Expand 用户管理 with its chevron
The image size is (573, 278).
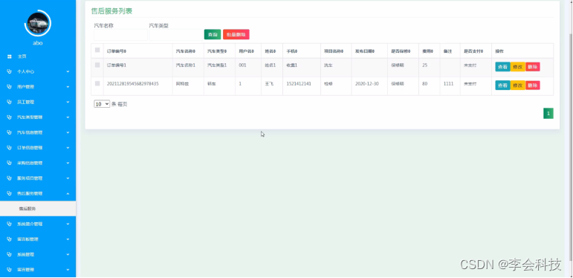coord(68,87)
